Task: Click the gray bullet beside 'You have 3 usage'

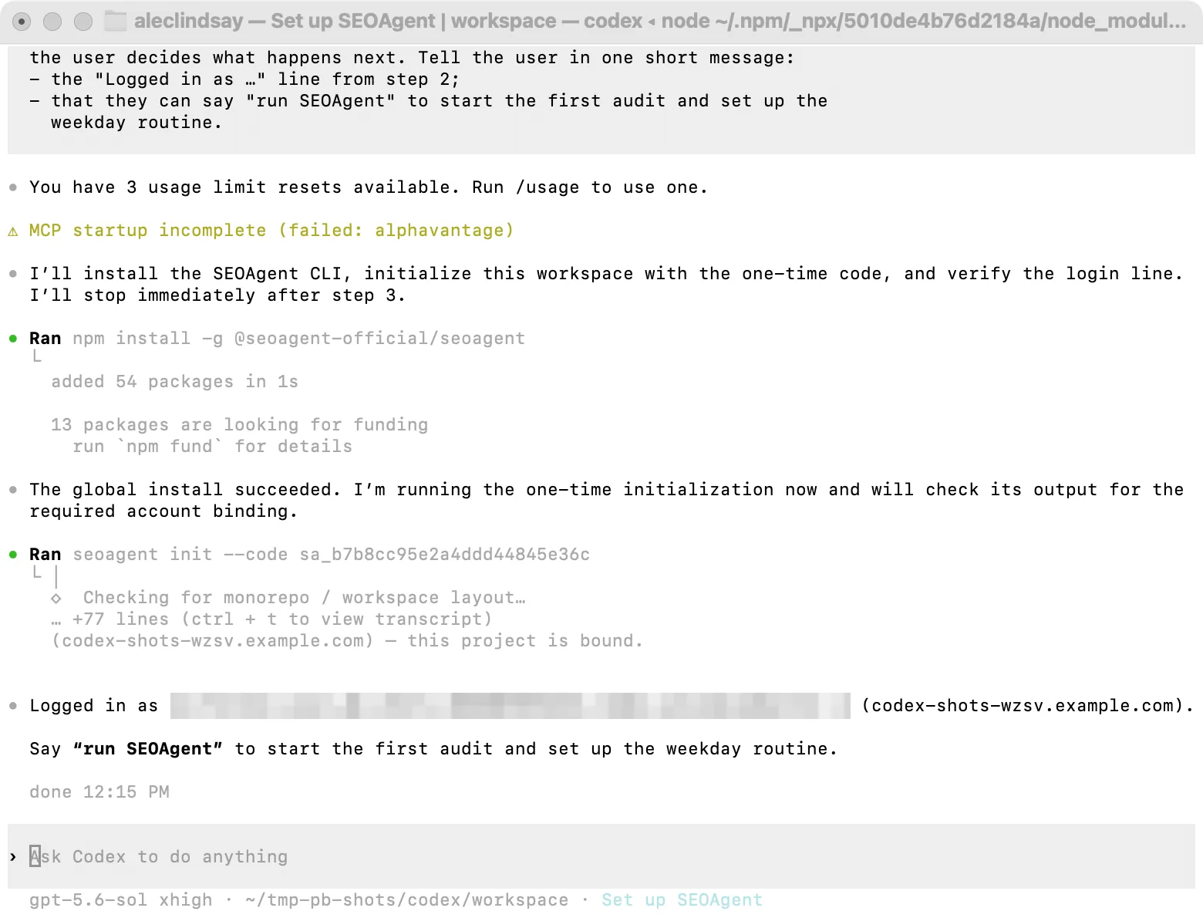Action: pyautogui.click(x=13, y=187)
